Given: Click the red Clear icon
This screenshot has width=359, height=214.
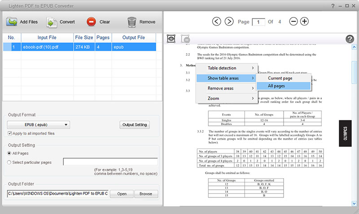Looking at the screenshot, I should [x=91, y=22].
